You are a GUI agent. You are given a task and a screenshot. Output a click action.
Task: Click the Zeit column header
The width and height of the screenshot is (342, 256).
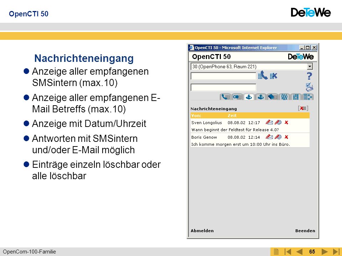click(232, 116)
